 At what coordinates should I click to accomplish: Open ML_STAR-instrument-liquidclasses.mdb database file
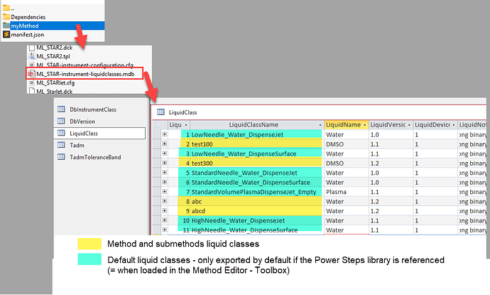(x=85, y=73)
